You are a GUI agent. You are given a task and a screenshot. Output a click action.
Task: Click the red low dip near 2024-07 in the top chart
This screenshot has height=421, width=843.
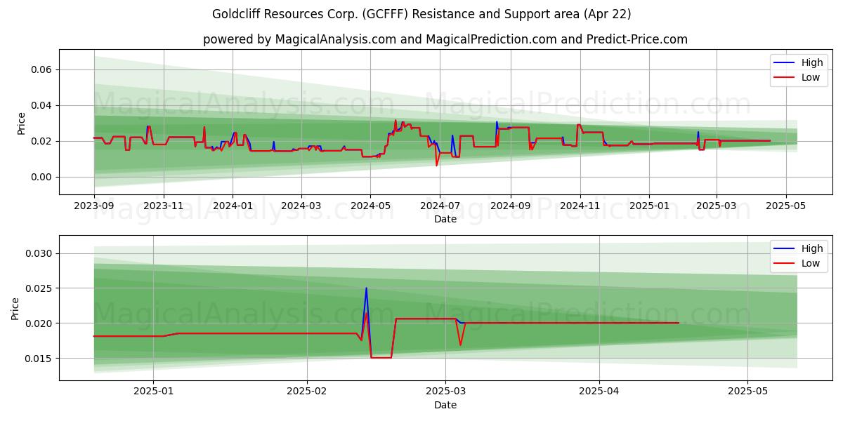click(436, 165)
